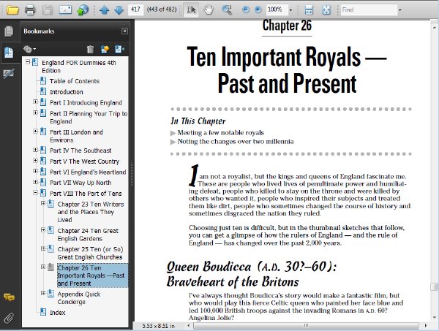Viewport: 439px width, 331px height.
Task: Click the horizontal scrollbar thumb
Action: 306,326
